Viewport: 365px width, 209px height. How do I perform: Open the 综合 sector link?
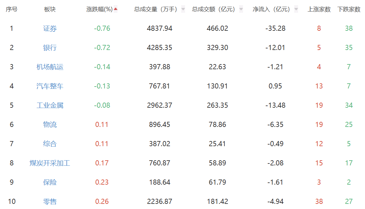click(x=50, y=144)
